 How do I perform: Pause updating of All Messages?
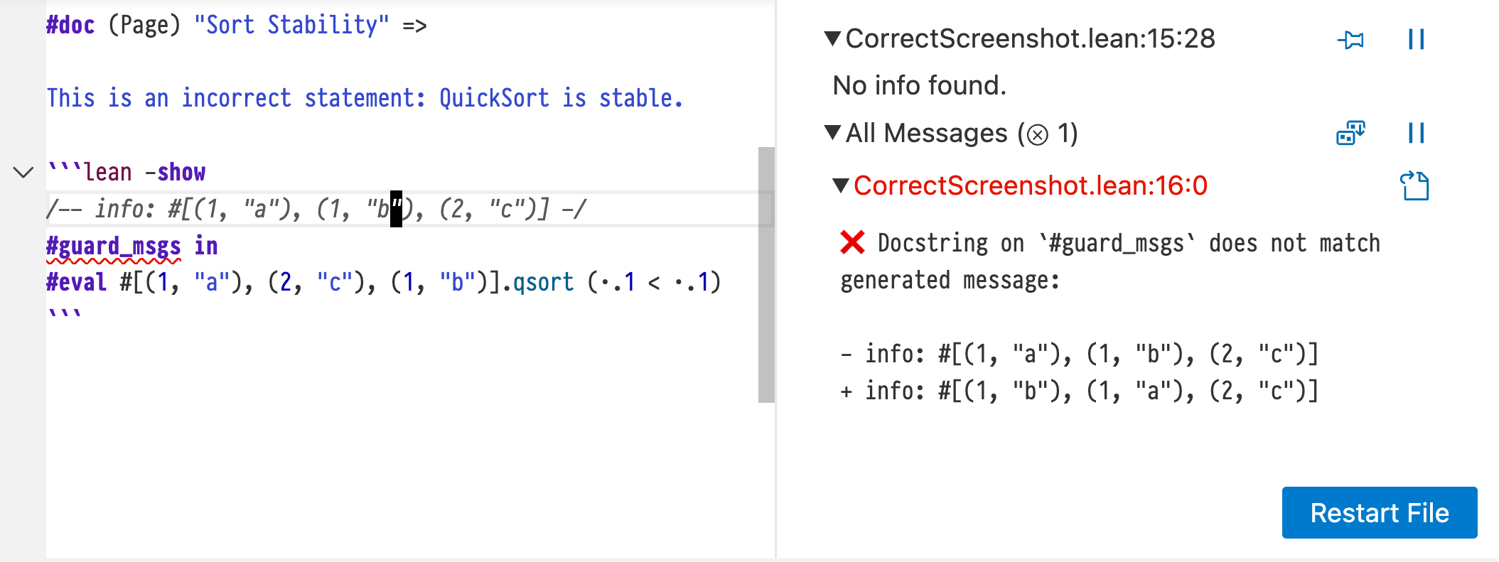tap(1416, 134)
